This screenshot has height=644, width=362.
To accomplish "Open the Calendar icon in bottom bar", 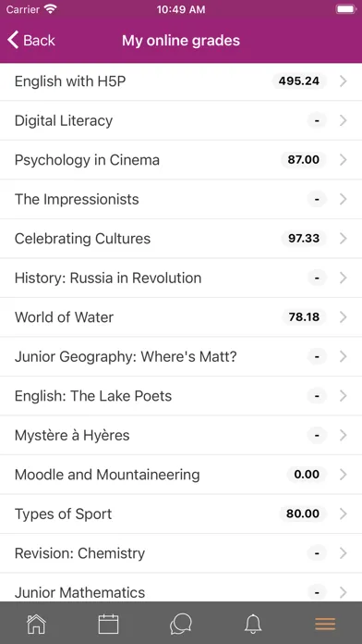I will 109,625.
